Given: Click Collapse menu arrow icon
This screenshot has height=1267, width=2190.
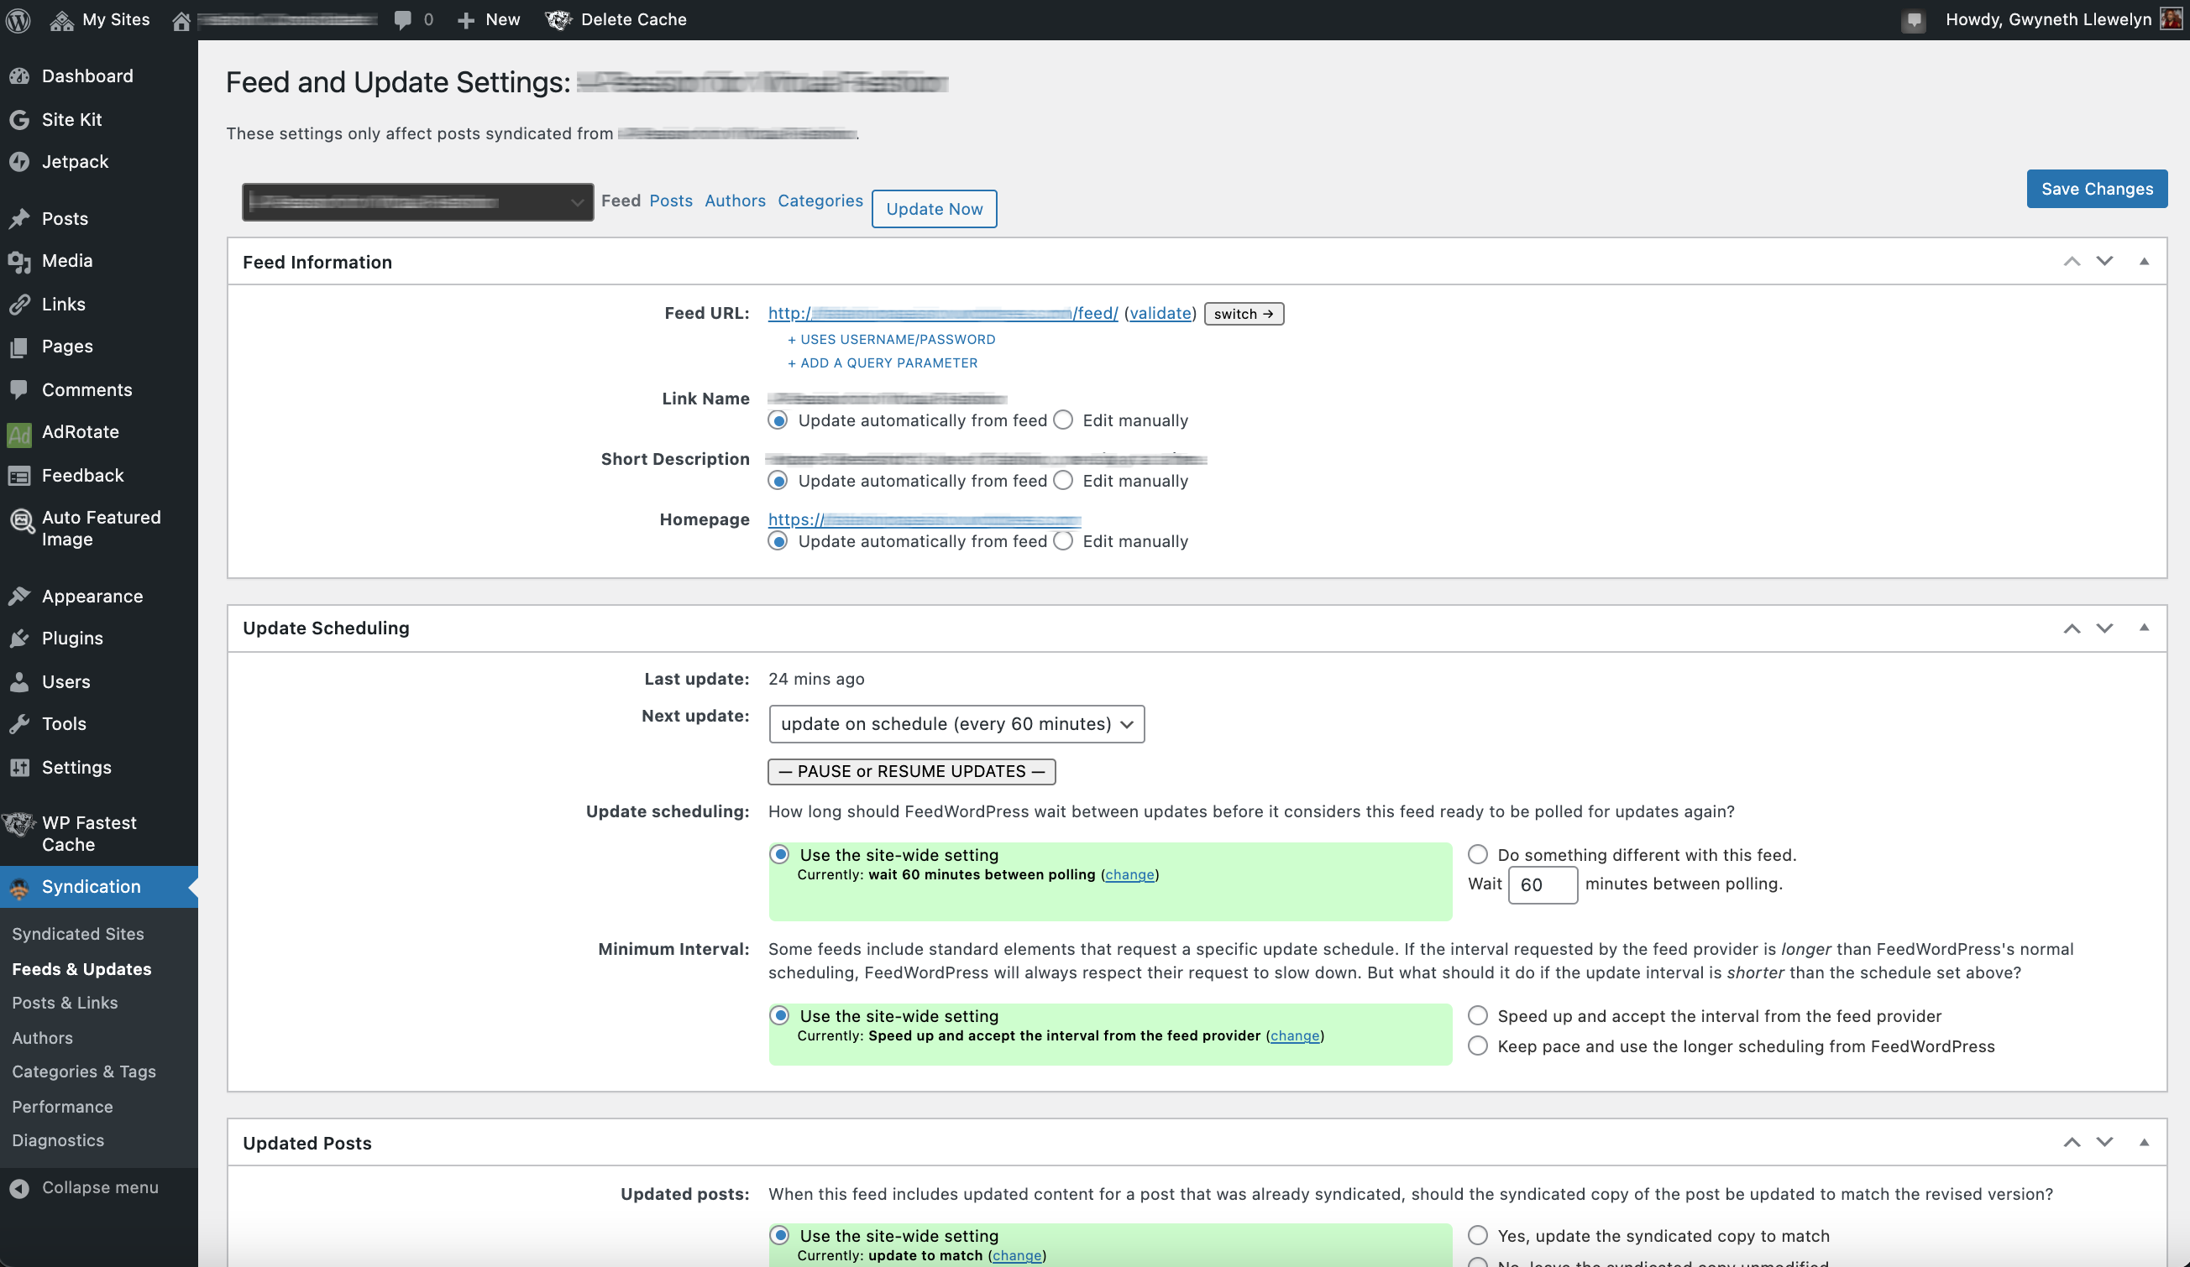Looking at the screenshot, I should tap(20, 1188).
